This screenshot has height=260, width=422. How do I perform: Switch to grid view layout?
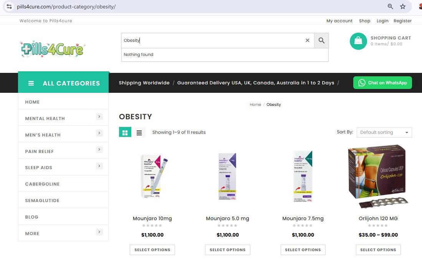pyautogui.click(x=125, y=132)
